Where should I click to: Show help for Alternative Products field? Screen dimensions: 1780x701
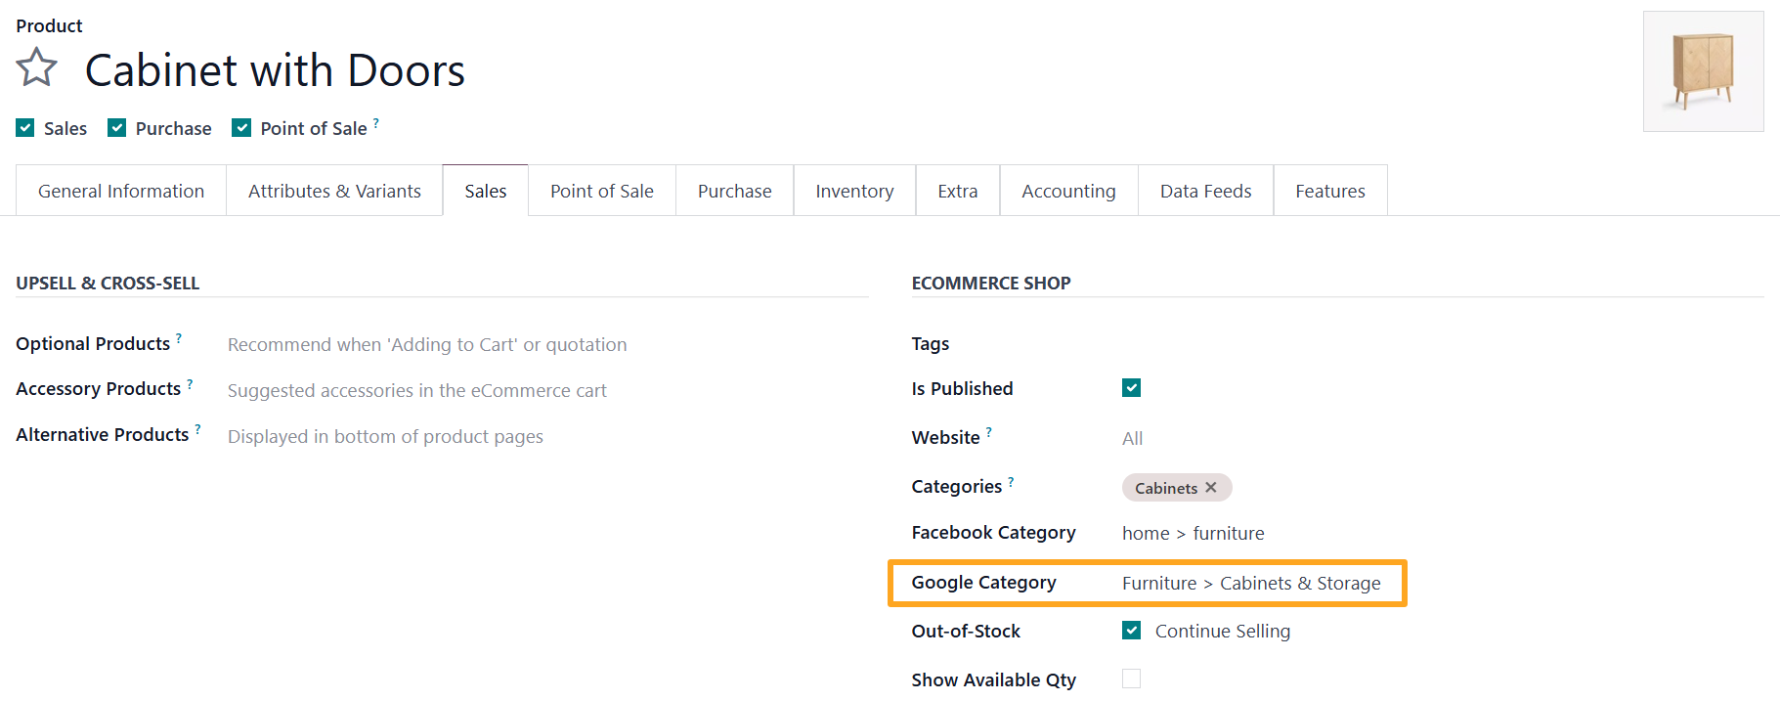pyautogui.click(x=197, y=429)
